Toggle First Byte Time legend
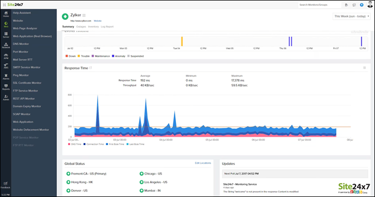Viewport: 375px width, 197px height. tap(115, 144)
